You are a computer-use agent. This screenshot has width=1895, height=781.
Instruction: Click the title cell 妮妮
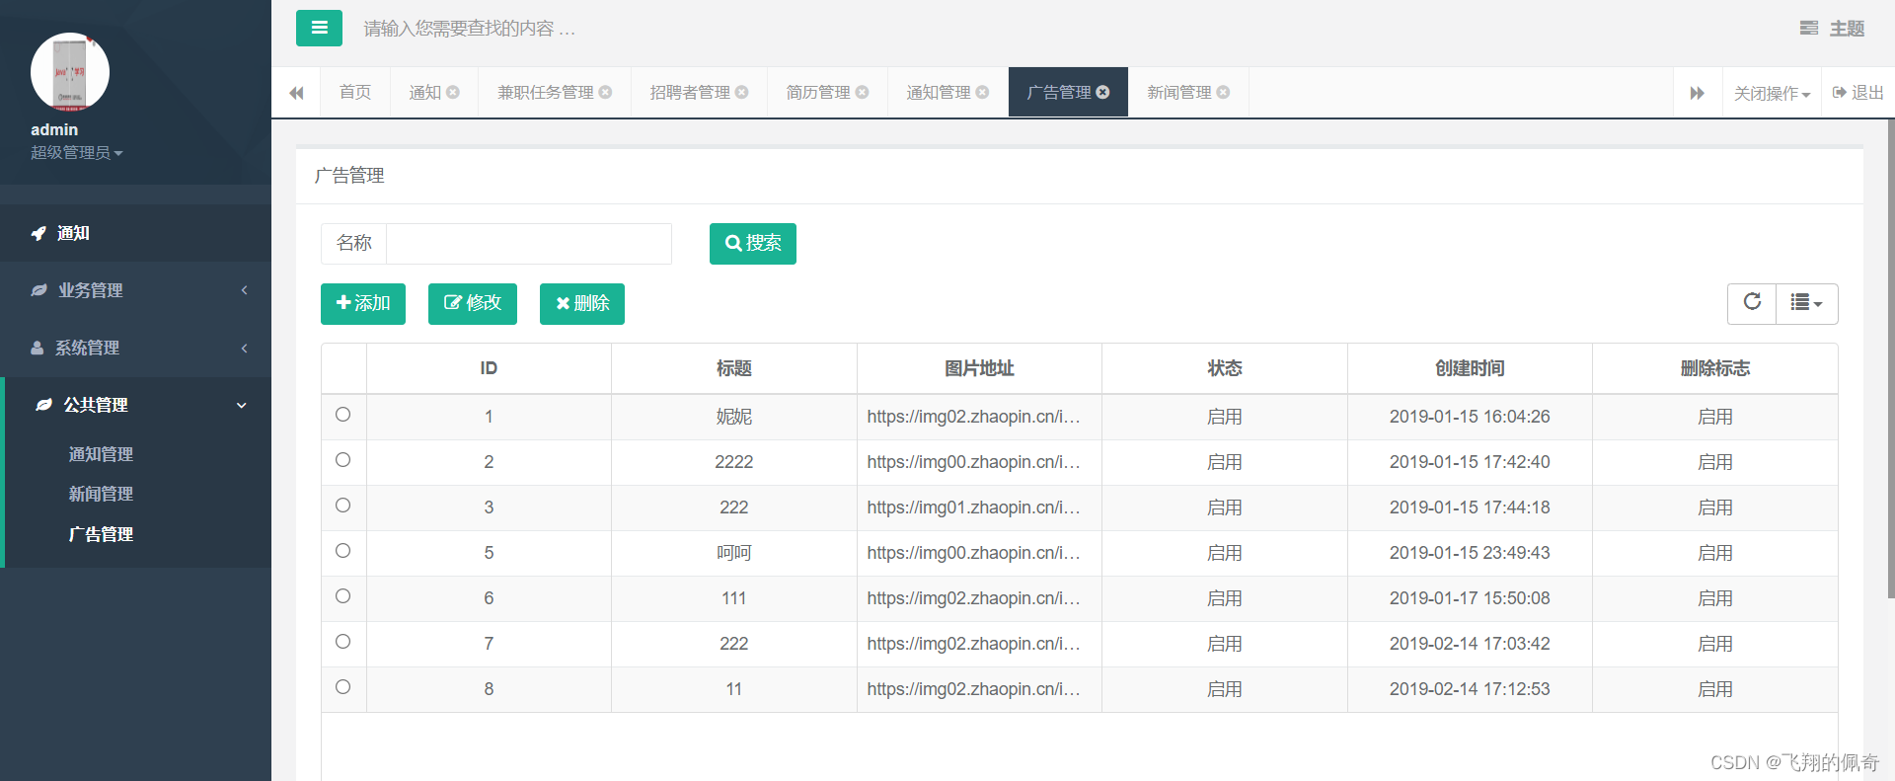(734, 417)
